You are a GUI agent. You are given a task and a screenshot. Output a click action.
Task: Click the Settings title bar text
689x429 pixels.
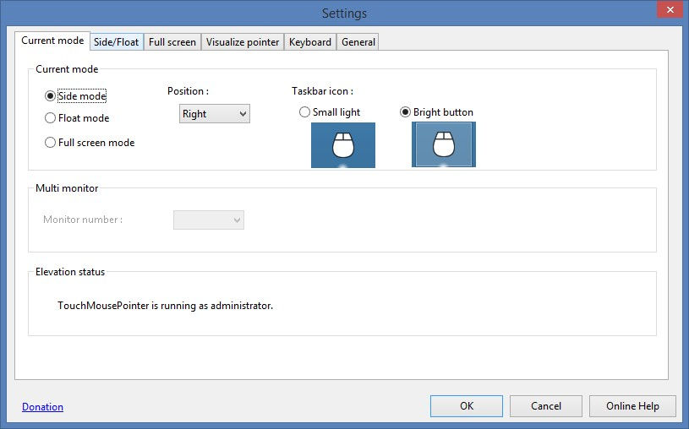[x=345, y=14]
